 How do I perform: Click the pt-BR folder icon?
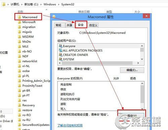[19, 90]
